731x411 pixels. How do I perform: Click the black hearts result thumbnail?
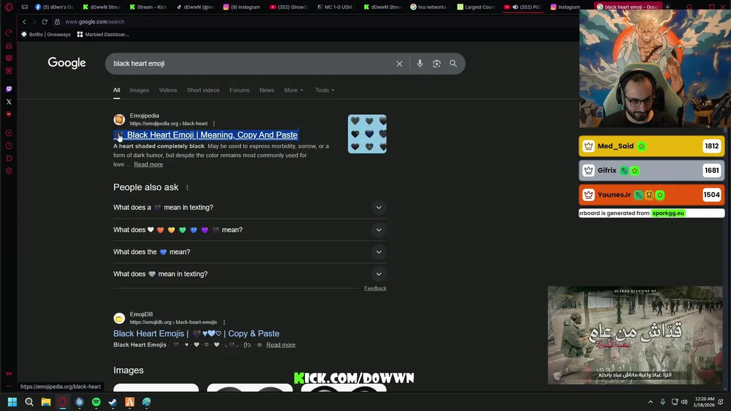tap(367, 134)
